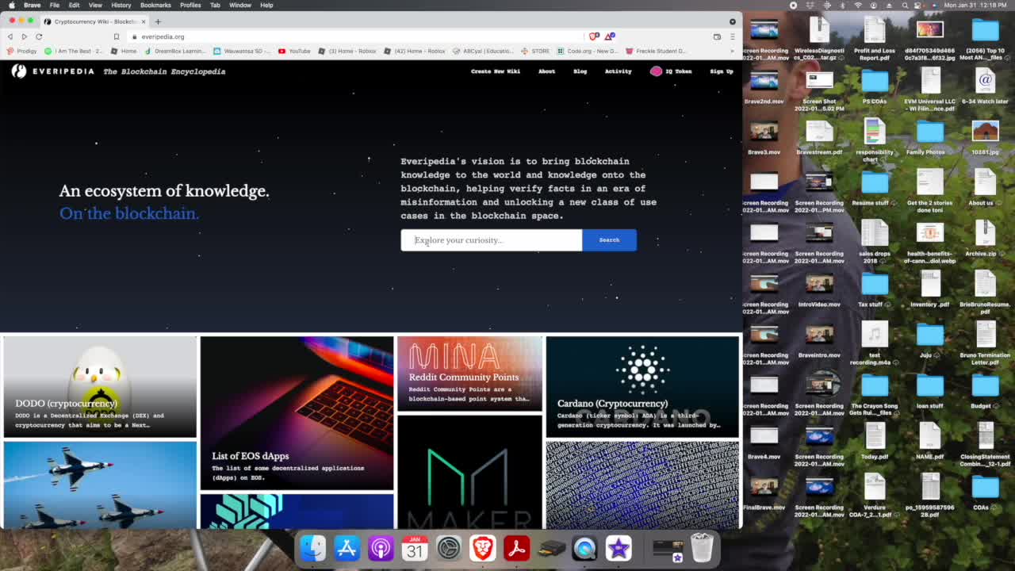Click the Bluetooth menu bar icon
The height and width of the screenshot is (571, 1015).
point(842,5)
